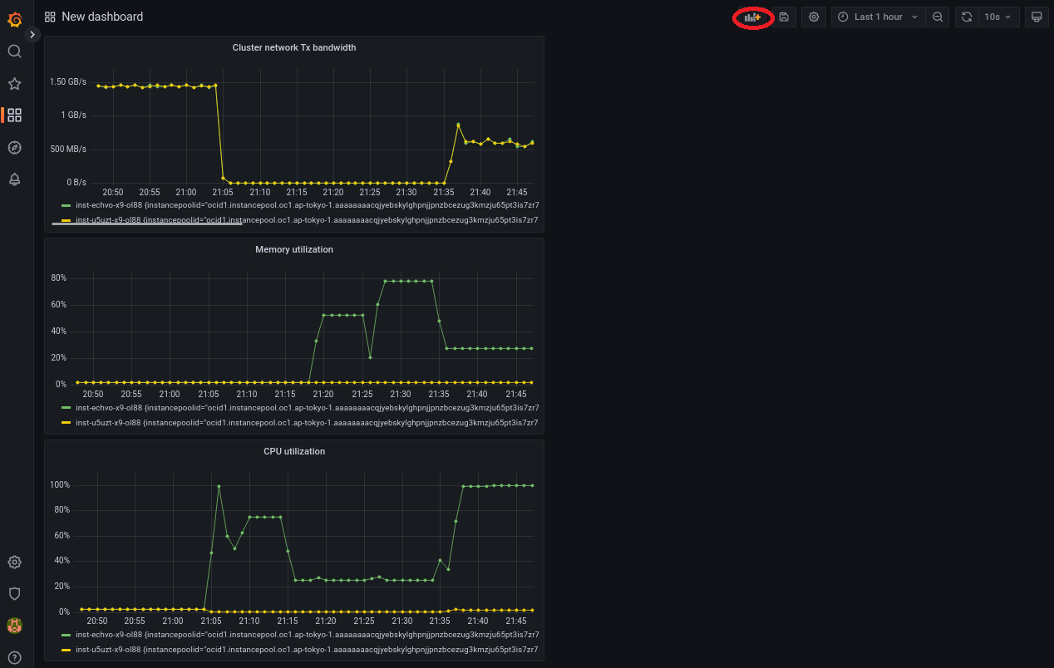This screenshot has height=668, width=1054.
Task: Expand the sidebar navigation with chevron
Action: 32,35
